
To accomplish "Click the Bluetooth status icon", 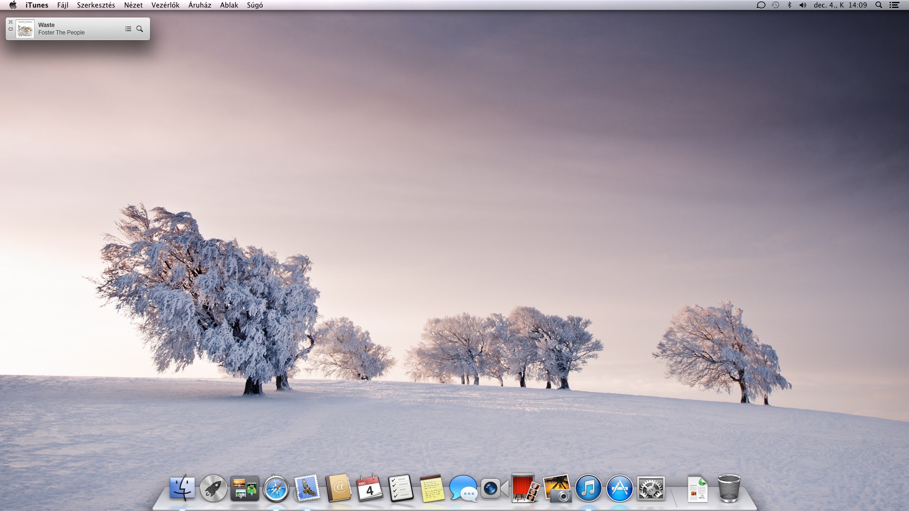I will [x=789, y=5].
